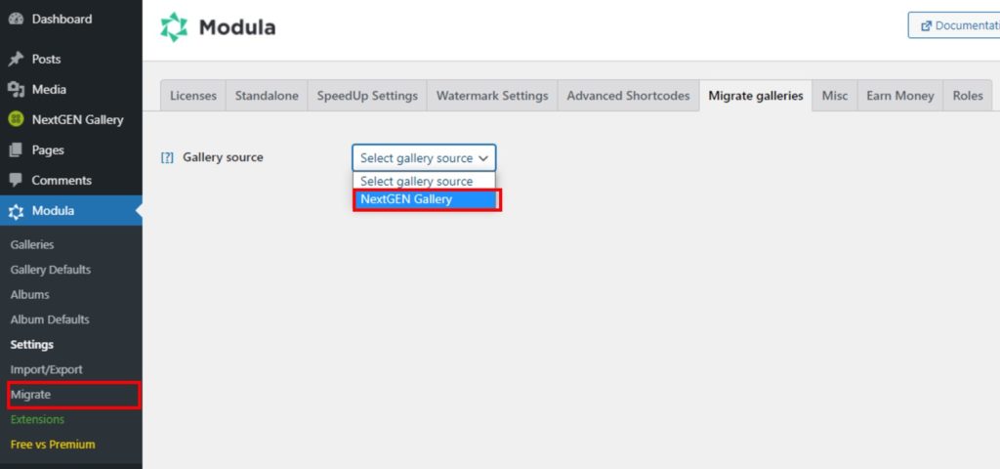Click the Comments speech bubble icon
The image size is (1000, 469).
pos(16,180)
